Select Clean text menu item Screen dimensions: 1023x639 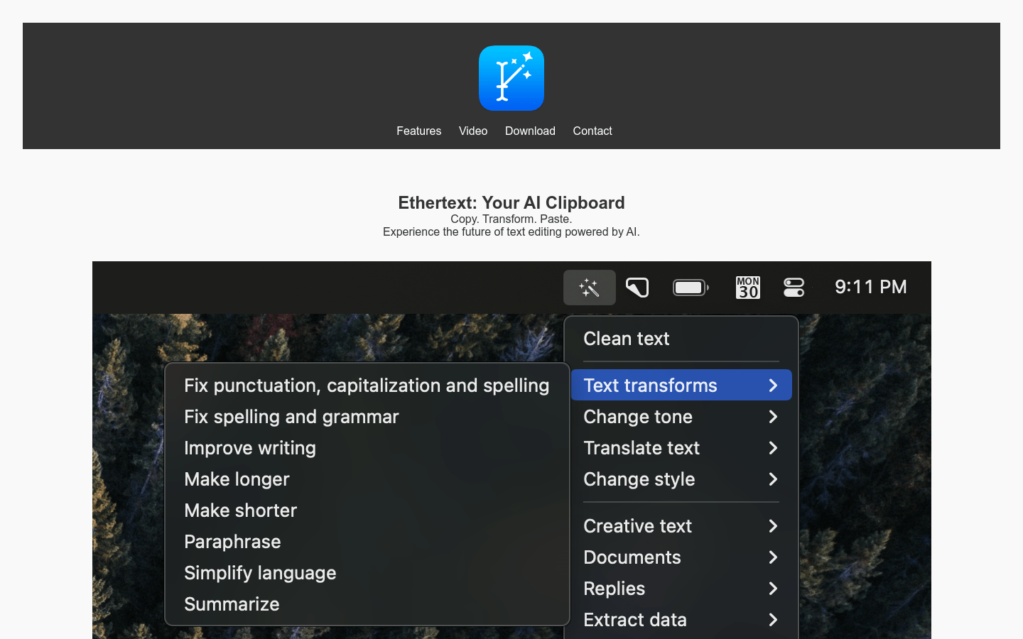tap(626, 339)
